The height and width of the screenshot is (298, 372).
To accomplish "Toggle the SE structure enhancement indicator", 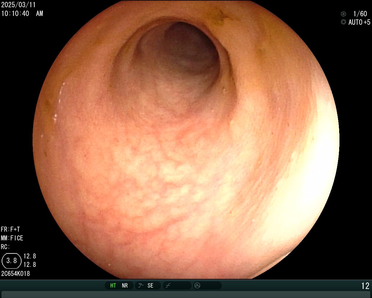I will coord(150,285).
